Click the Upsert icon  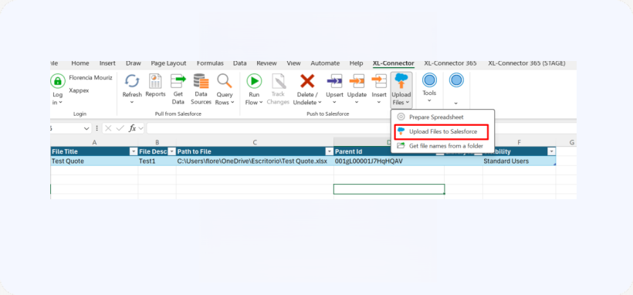(x=334, y=81)
